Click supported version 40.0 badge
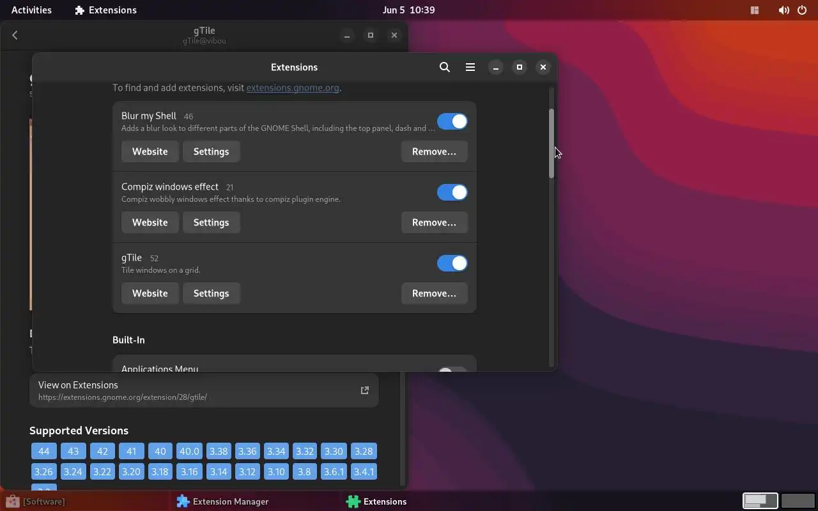The width and height of the screenshot is (818, 511). (189, 451)
